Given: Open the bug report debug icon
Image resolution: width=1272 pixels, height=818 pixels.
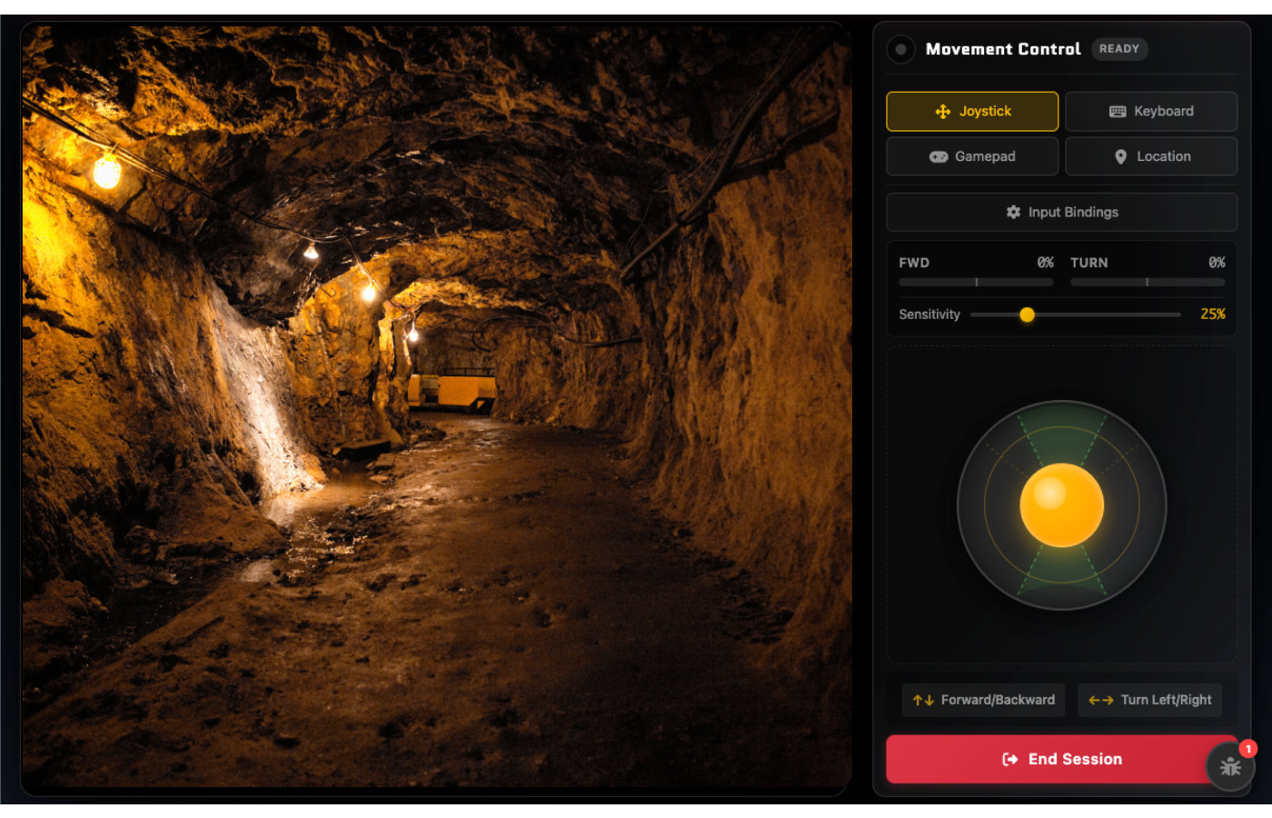Looking at the screenshot, I should (x=1230, y=766).
